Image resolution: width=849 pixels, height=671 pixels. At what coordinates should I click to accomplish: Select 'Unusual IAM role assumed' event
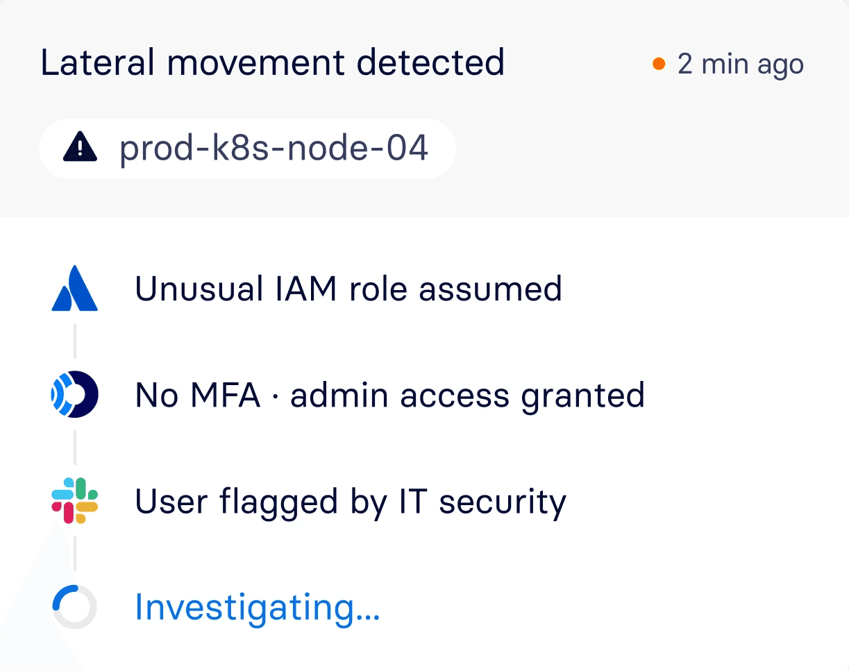click(348, 289)
